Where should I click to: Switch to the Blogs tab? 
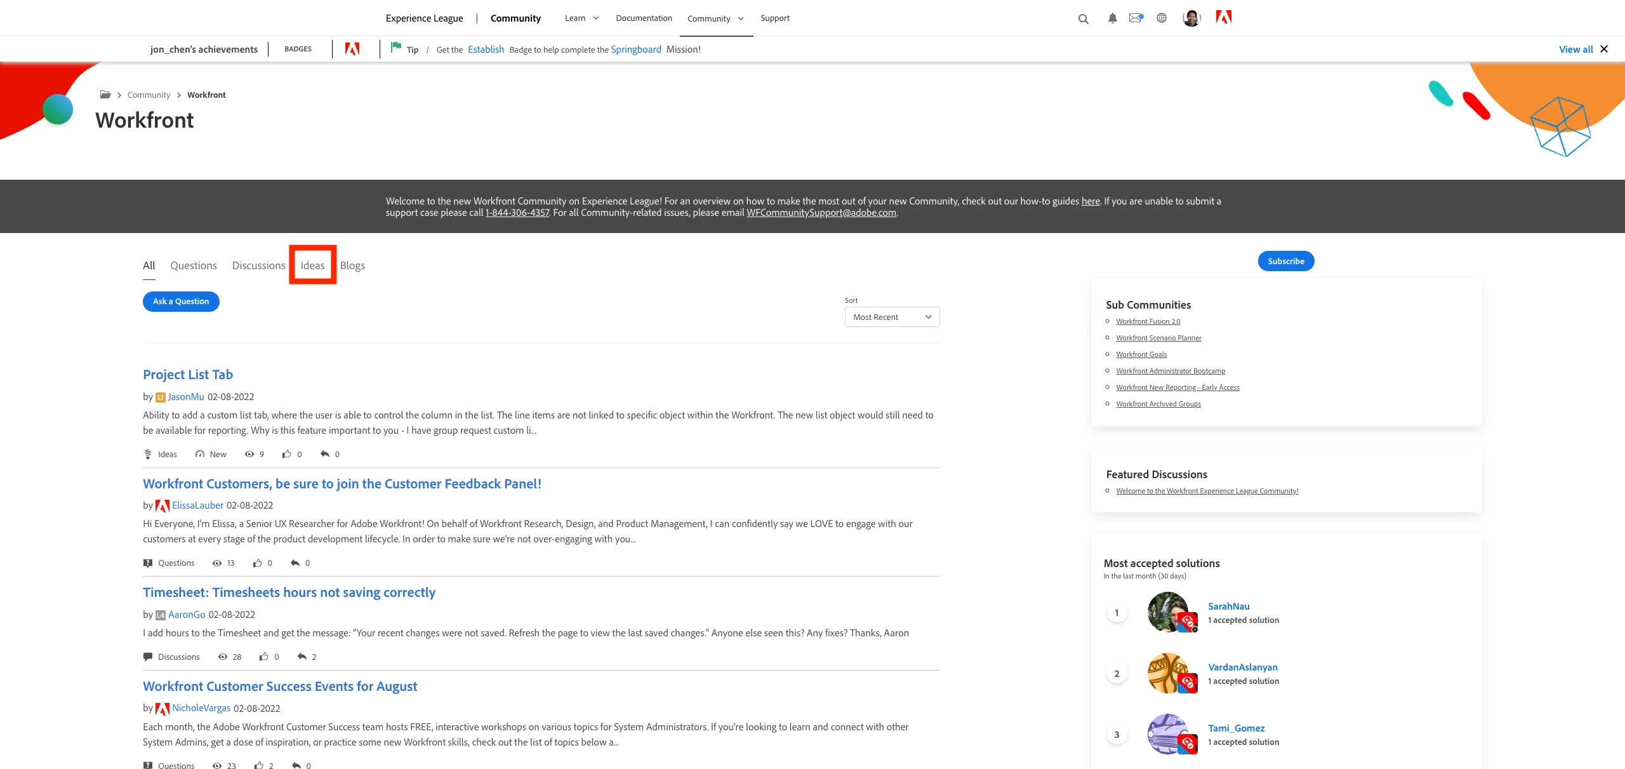pyautogui.click(x=352, y=265)
